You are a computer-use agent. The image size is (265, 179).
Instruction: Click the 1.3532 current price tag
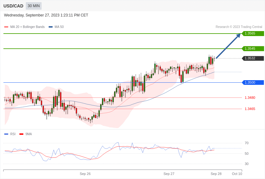pos(253,58)
